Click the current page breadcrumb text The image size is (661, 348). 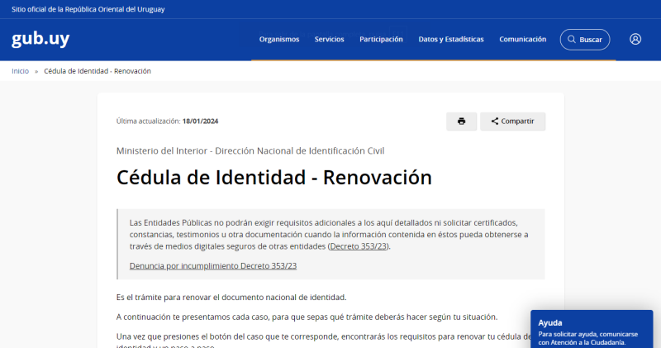click(97, 71)
